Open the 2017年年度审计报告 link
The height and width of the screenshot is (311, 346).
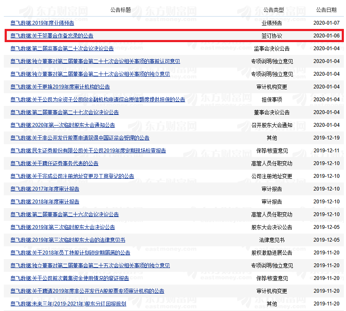[45, 189]
